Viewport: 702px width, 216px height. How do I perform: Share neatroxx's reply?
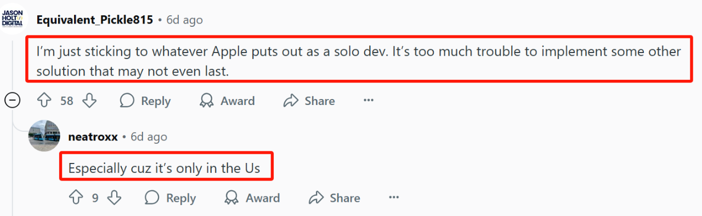coord(334,198)
